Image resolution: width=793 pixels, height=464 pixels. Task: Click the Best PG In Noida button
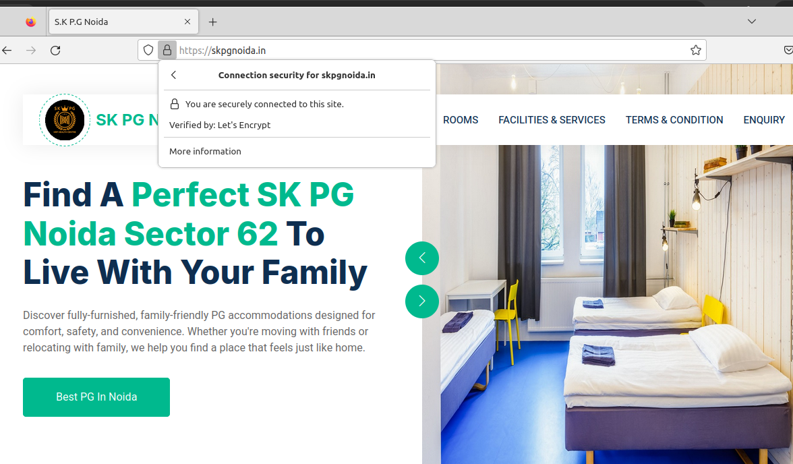(96, 397)
